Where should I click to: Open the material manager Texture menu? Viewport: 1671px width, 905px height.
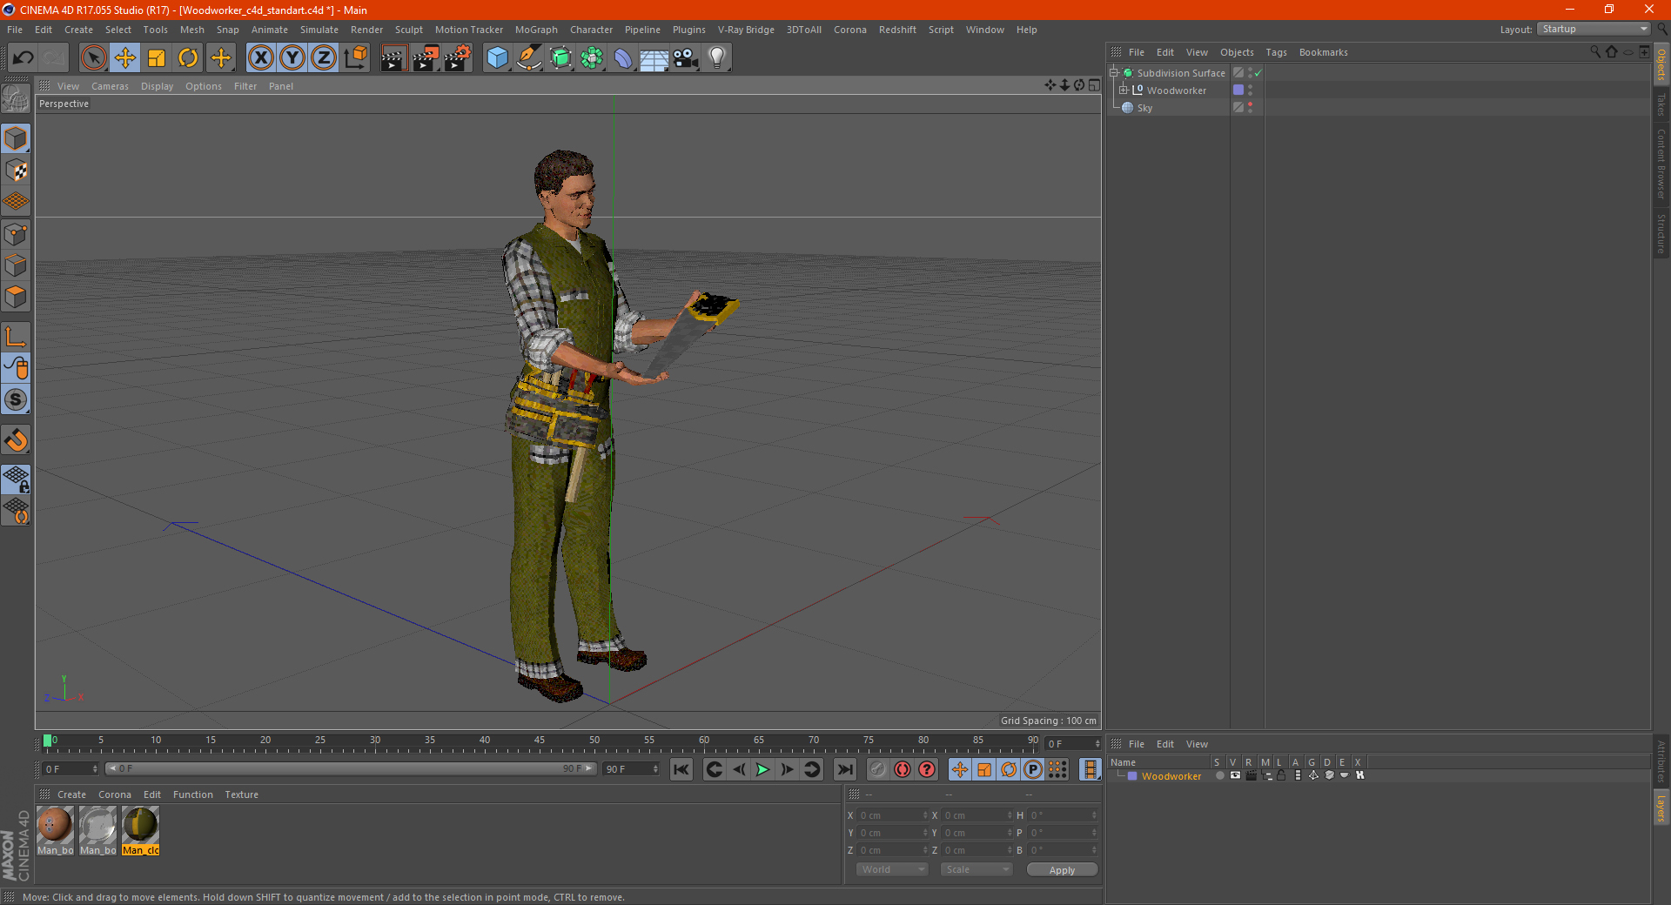click(241, 794)
